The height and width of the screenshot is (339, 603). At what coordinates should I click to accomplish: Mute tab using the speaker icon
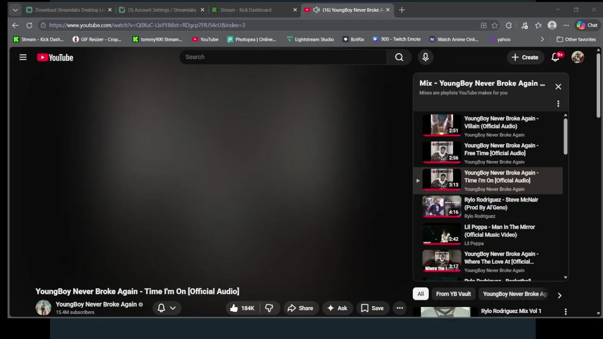click(x=317, y=10)
